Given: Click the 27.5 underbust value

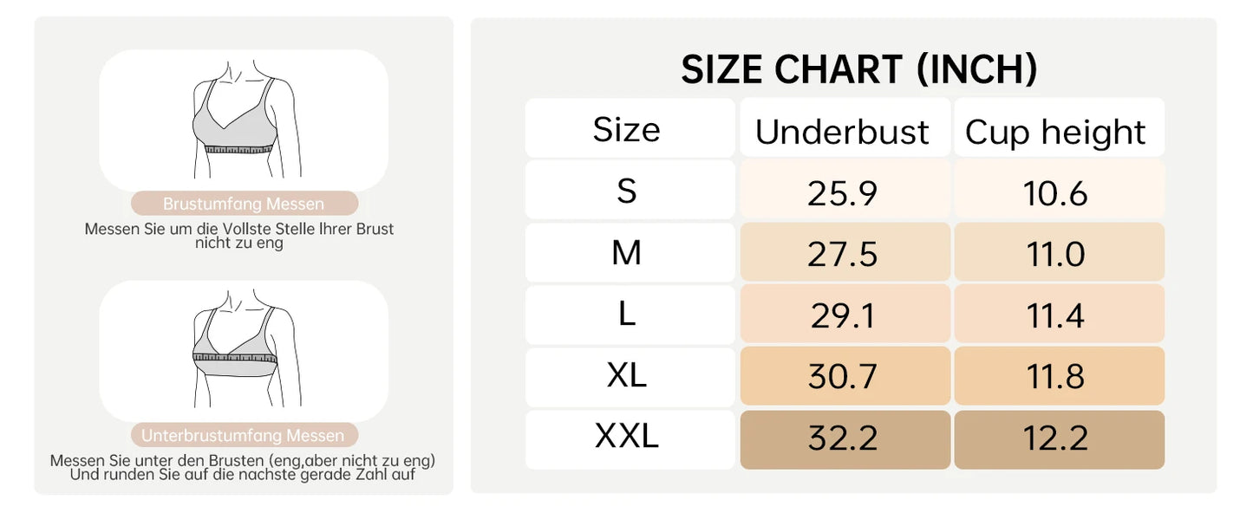Looking at the screenshot, I should click(x=845, y=252).
